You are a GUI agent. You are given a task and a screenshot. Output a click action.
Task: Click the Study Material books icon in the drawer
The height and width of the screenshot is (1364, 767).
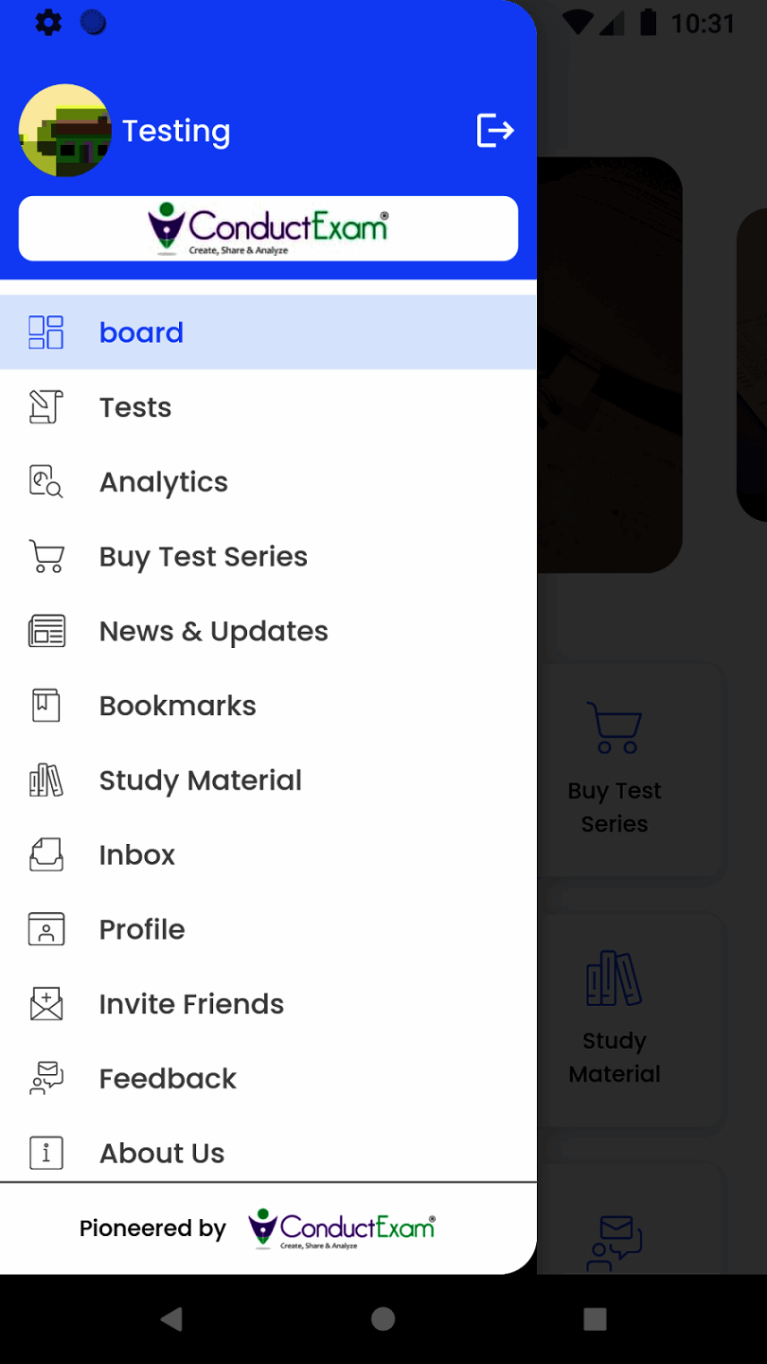(46, 781)
